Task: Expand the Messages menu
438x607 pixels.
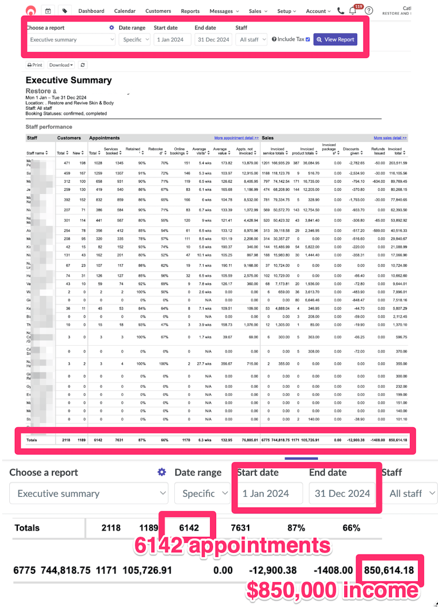Action: pos(224,11)
